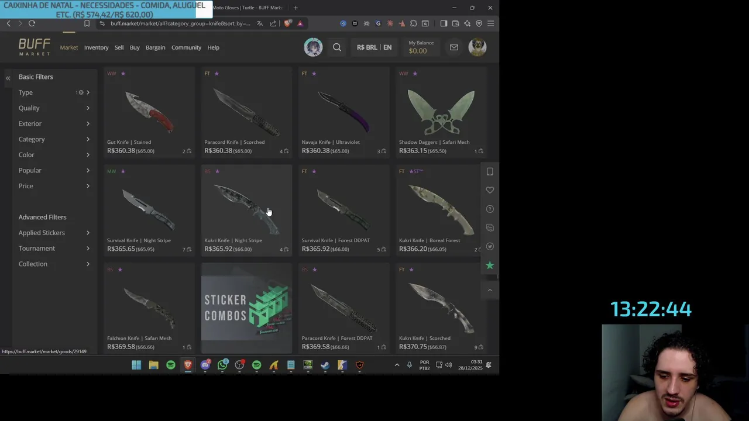Open Discord from the taskbar
This screenshot has width=749, height=421.
(205, 365)
